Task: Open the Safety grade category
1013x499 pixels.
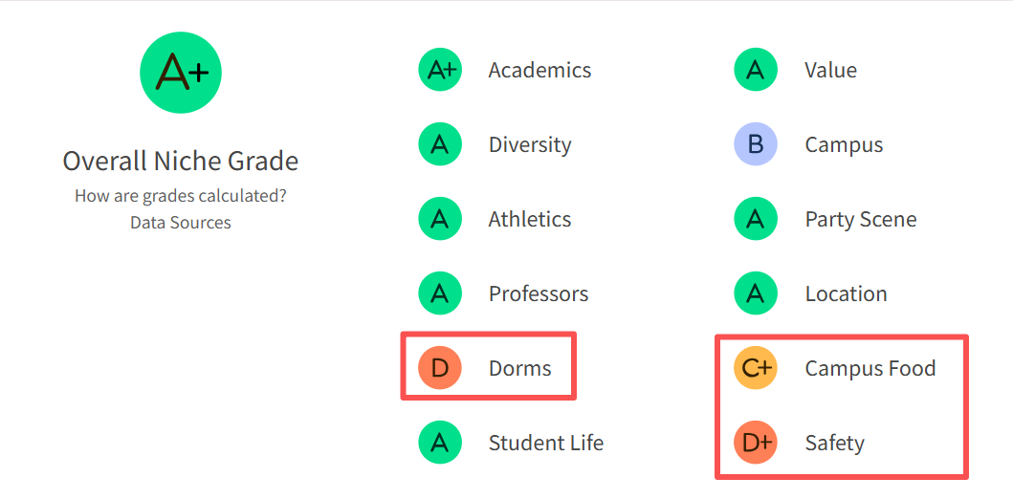Action: click(834, 443)
